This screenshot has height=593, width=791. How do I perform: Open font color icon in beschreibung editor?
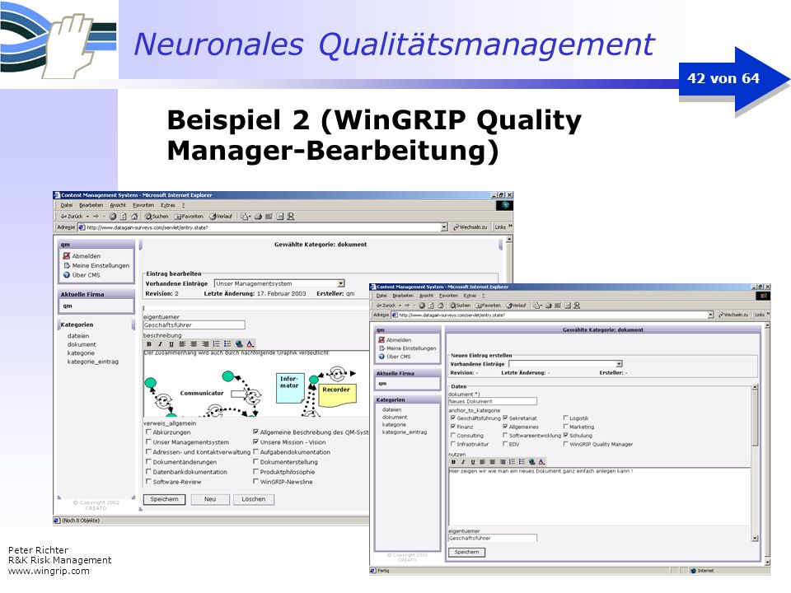coord(250,344)
